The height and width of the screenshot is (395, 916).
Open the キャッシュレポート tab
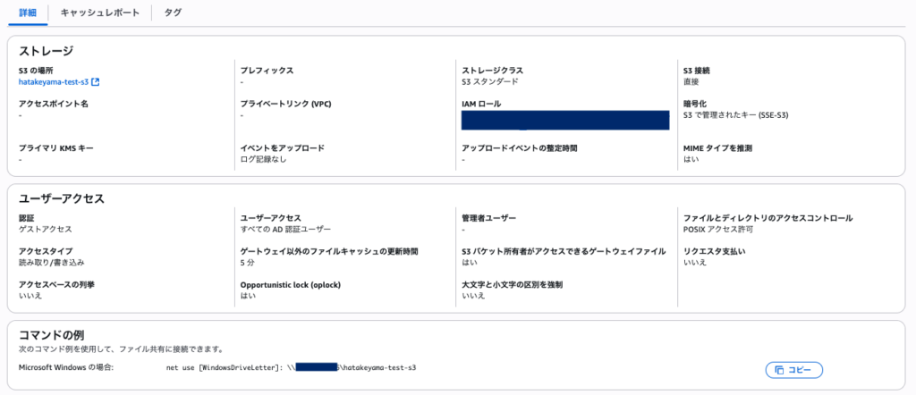pos(100,13)
